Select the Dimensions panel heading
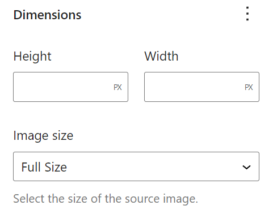Screen dimensions: 273x214 [x=47, y=15]
